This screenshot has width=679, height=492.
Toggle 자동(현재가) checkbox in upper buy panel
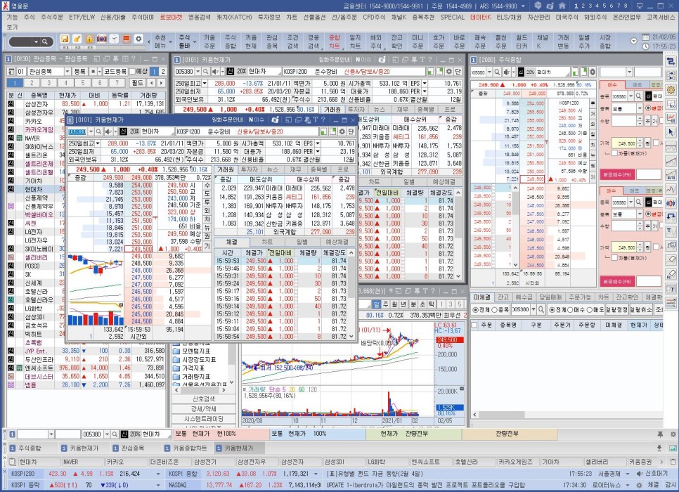pos(614,153)
